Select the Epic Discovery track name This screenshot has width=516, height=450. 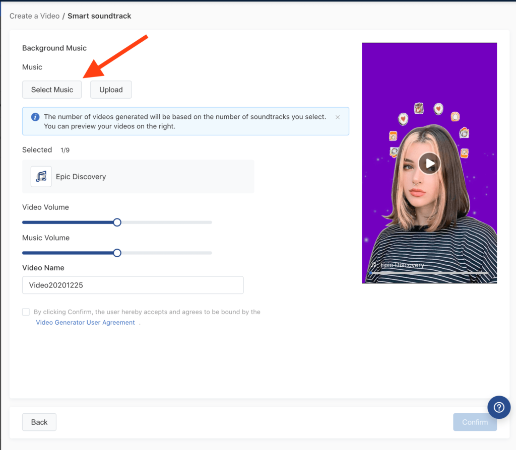[81, 177]
